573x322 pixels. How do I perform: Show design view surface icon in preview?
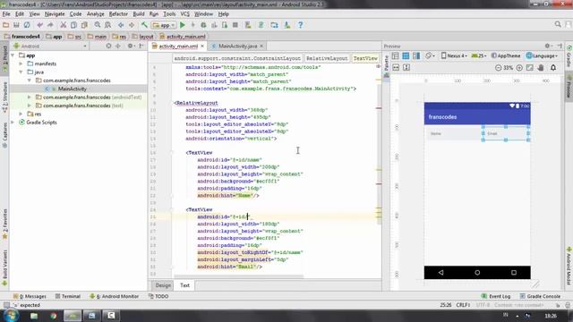(x=396, y=55)
